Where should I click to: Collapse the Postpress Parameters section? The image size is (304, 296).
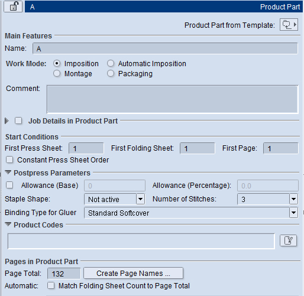pyautogui.click(x=8, y=173)
